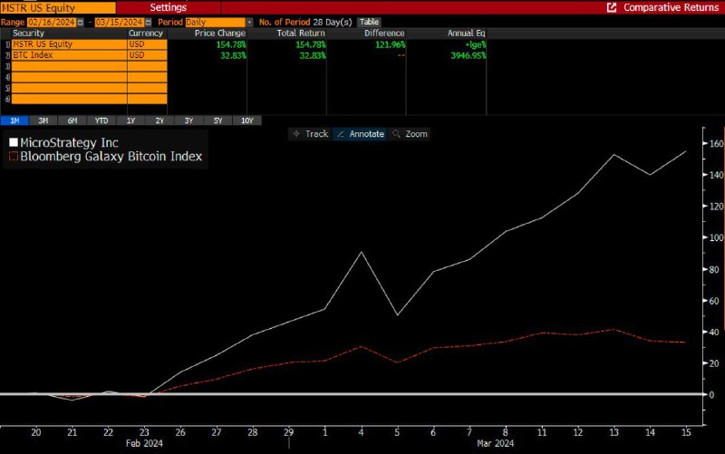The height and width of the screenshot is (454, 725).
Task: Open the end date calendar picker
Action: [148, 22]
